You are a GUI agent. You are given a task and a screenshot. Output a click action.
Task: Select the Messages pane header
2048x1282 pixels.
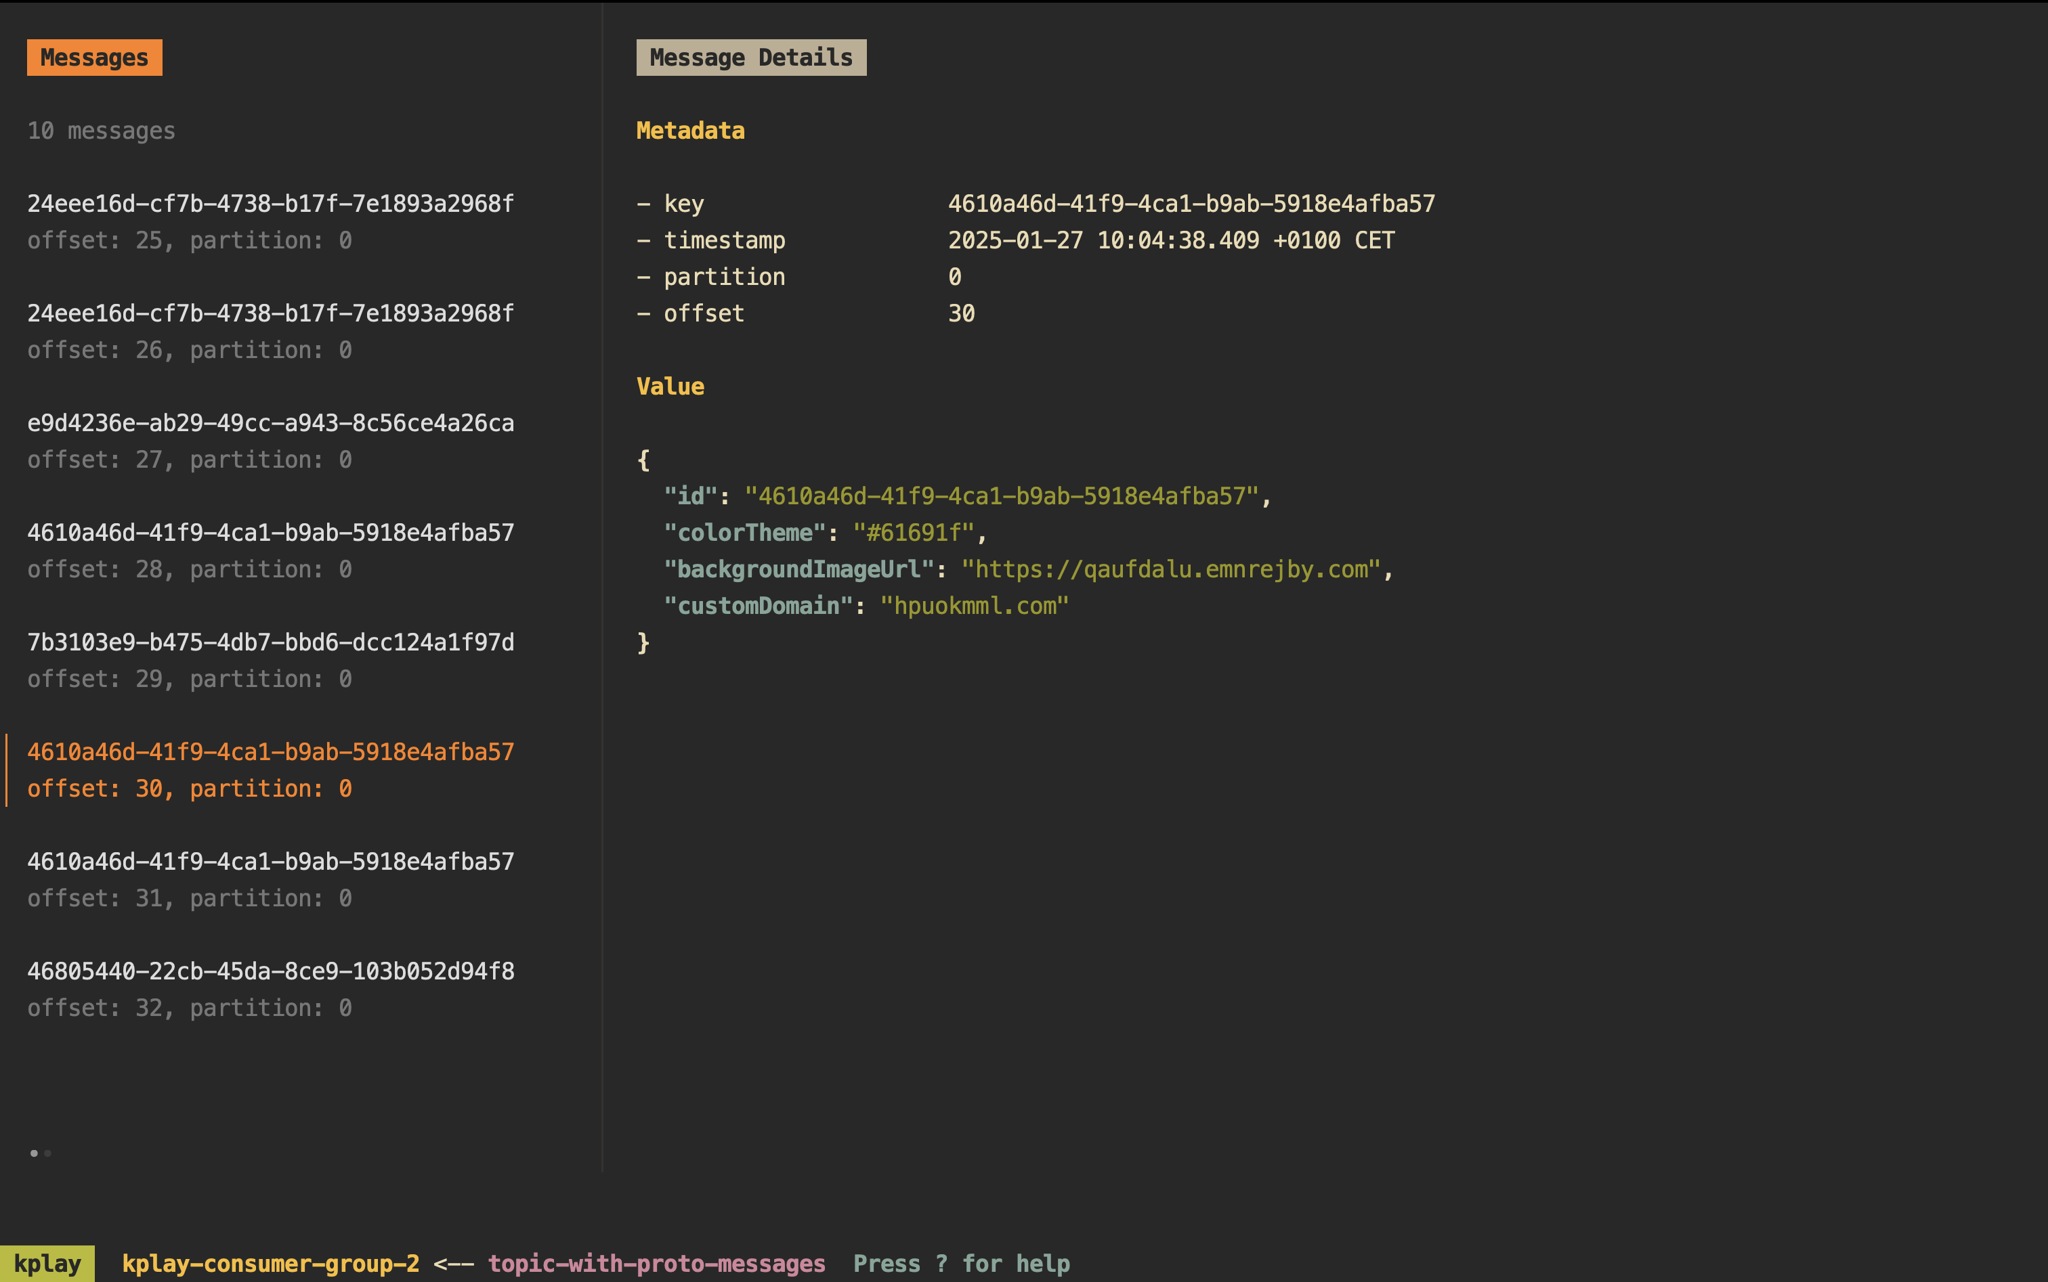pos(94,58)
